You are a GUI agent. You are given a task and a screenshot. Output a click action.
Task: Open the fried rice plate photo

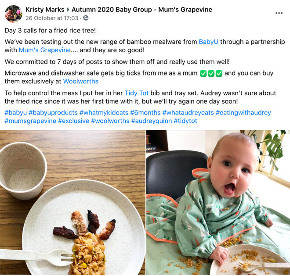pyautogui.click(x=72, y=202)
